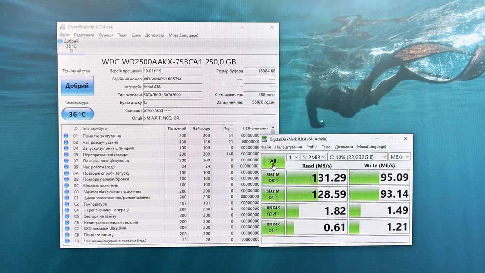Viewport: 485px width, 273px height.
Task: Click the SATA/600 | SATA/600 transfer field
Action: (172, 95)
